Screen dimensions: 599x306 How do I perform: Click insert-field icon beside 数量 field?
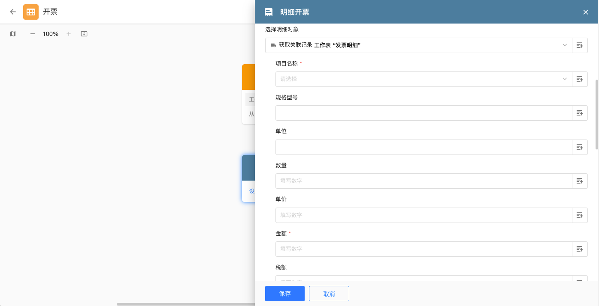(x=580, y=181)
